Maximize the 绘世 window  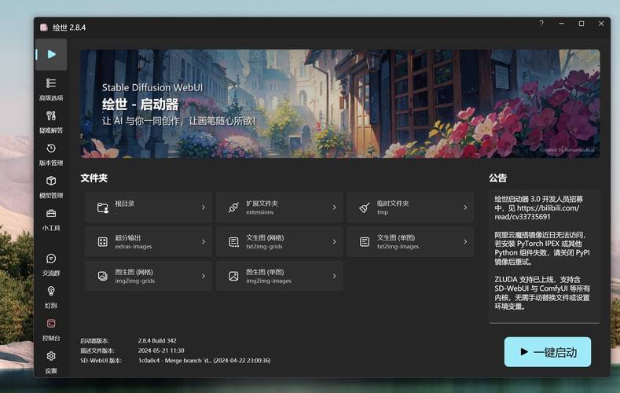click(581, 24)
